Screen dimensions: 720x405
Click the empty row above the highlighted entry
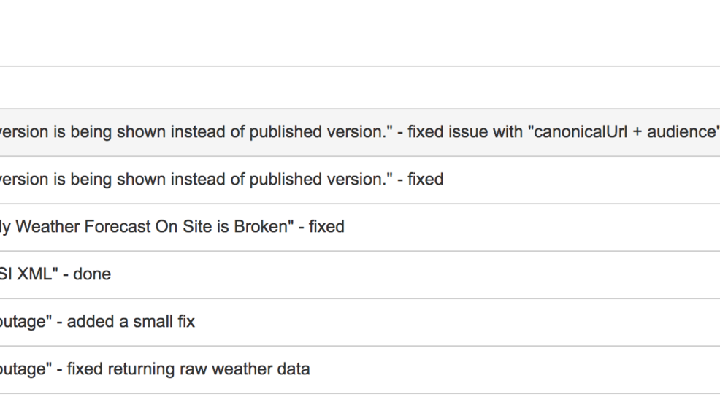[360, 88]
